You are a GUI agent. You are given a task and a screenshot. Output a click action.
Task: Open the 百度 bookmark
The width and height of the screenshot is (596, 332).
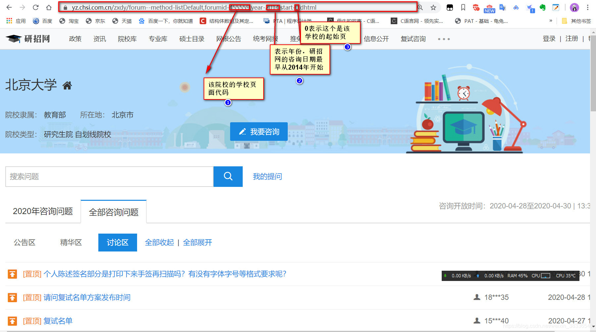[43, 21]
